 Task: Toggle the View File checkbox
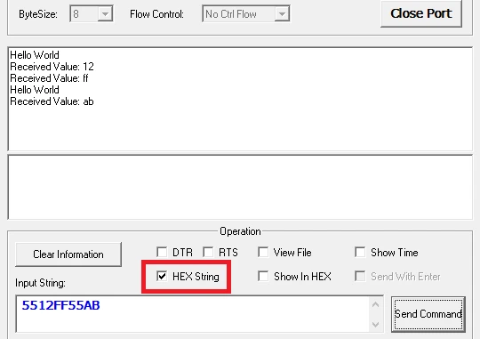pos(263,253)
